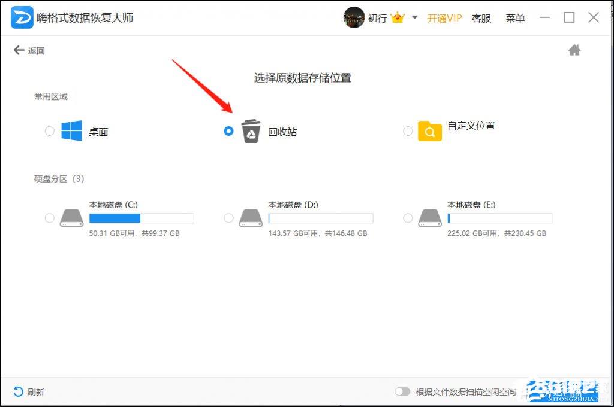Go back with the 返回 arrow

pos(29,50)
